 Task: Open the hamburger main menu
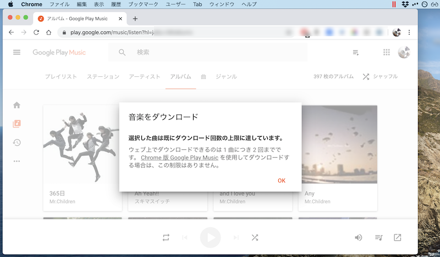click(x=16, y=53)
